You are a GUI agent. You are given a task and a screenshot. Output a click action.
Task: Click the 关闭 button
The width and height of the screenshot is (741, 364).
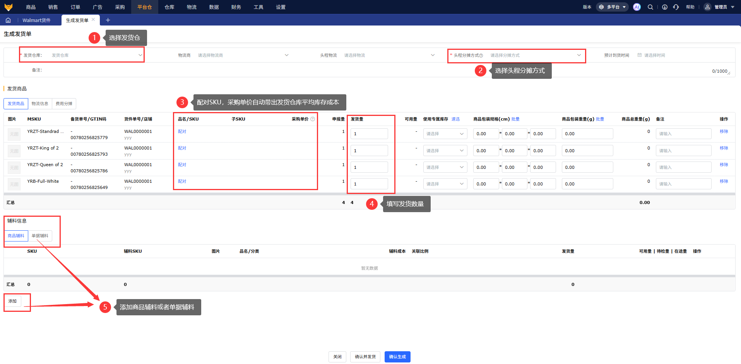pyautogui.click(x=337, y=357)
